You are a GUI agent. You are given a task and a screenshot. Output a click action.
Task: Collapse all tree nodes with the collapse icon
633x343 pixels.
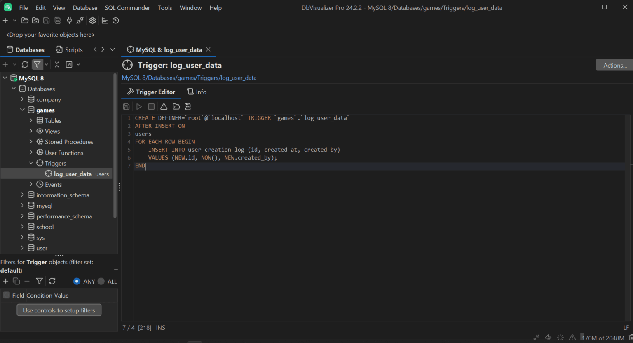(x=57, y=64)
